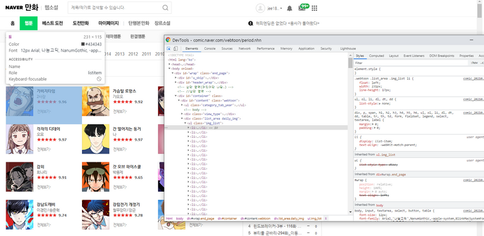Open the Memory tab

287,48
